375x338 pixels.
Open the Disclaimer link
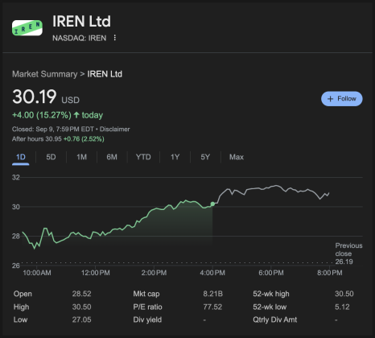(x=114, y=130)
